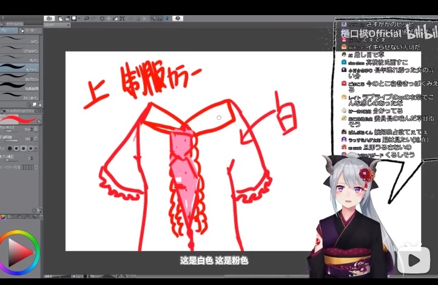The height and width of the screenshot is (285, 438).
Task: Click the white page icon below sub tool list
Action: 35,105
